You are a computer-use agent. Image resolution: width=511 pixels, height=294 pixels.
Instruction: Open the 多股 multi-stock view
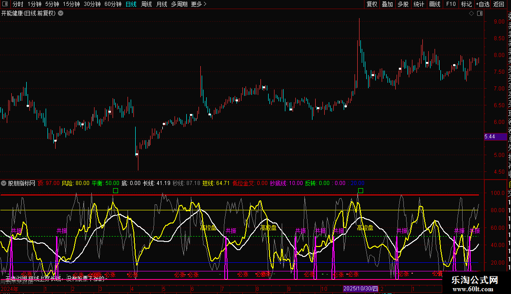coord(403,4)
